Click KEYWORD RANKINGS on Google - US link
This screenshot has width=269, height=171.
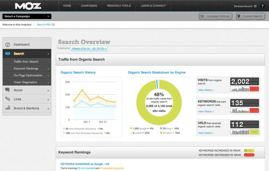tap(85, 164)
